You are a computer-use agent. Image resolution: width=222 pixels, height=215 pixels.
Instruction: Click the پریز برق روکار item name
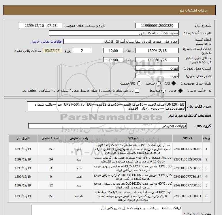[x=133, y=160]
